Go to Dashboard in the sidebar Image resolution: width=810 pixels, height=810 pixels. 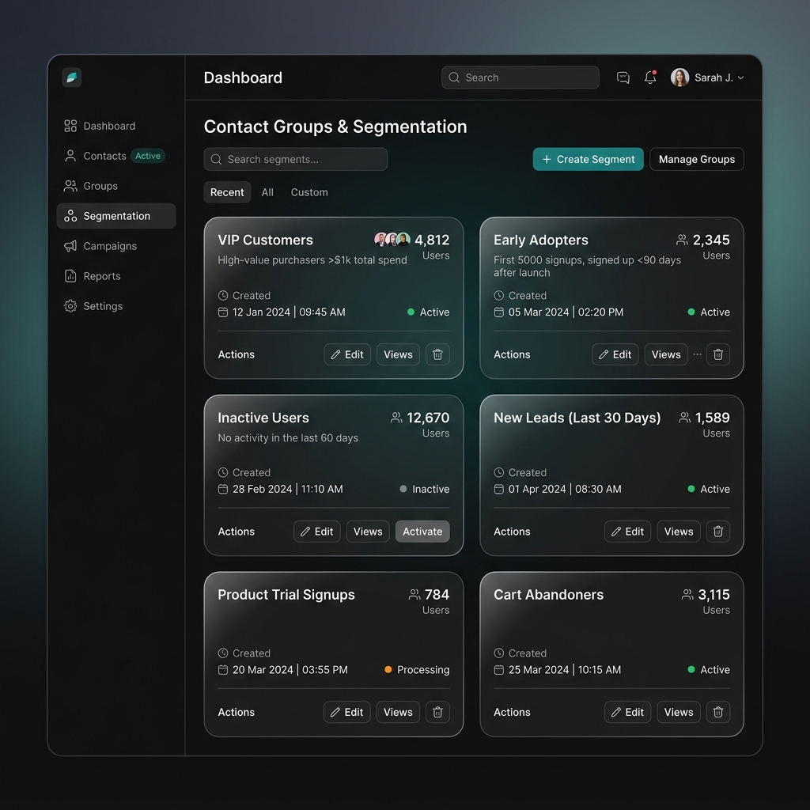[100, 126]
